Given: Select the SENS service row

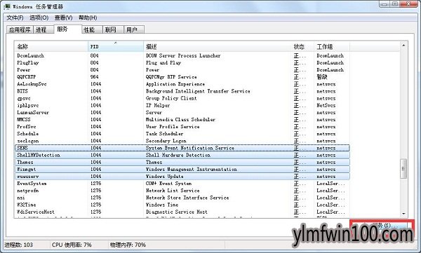Looking at the screenshot, I should [x=182, y=148].
